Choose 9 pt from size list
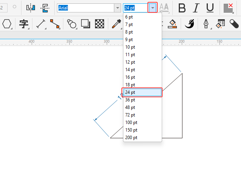 (x=143, y=40)
